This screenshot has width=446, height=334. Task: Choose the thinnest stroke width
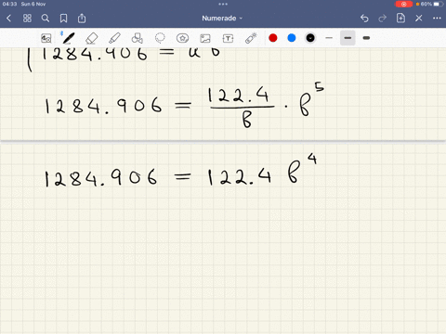[x=329, y=38]
